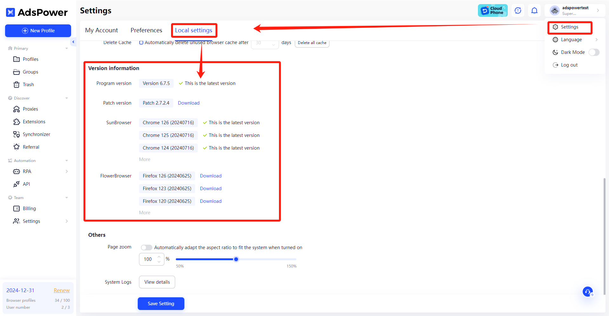Click the Renew subscription link
609x316 pixels.
pyautogui.click(x=62, y=290)
